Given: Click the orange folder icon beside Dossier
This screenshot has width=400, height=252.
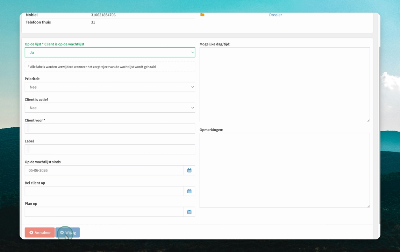Looking at the screenshot, I should point(202,15).
